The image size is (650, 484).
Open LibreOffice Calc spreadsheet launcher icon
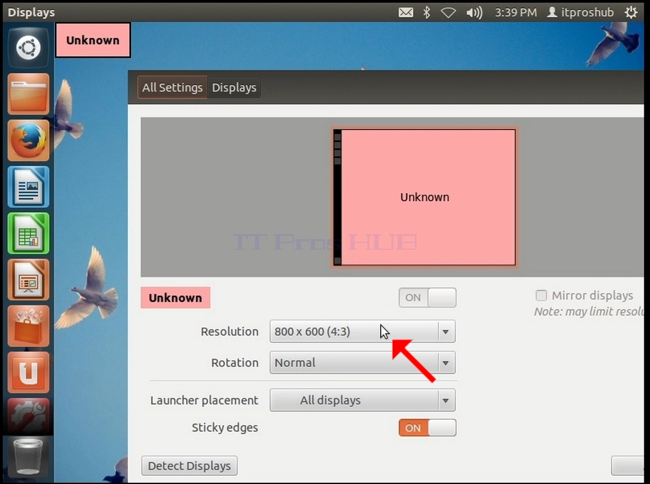[28, 233]
